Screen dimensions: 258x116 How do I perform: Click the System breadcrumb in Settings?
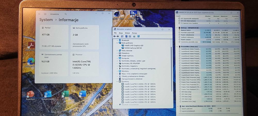46,20
